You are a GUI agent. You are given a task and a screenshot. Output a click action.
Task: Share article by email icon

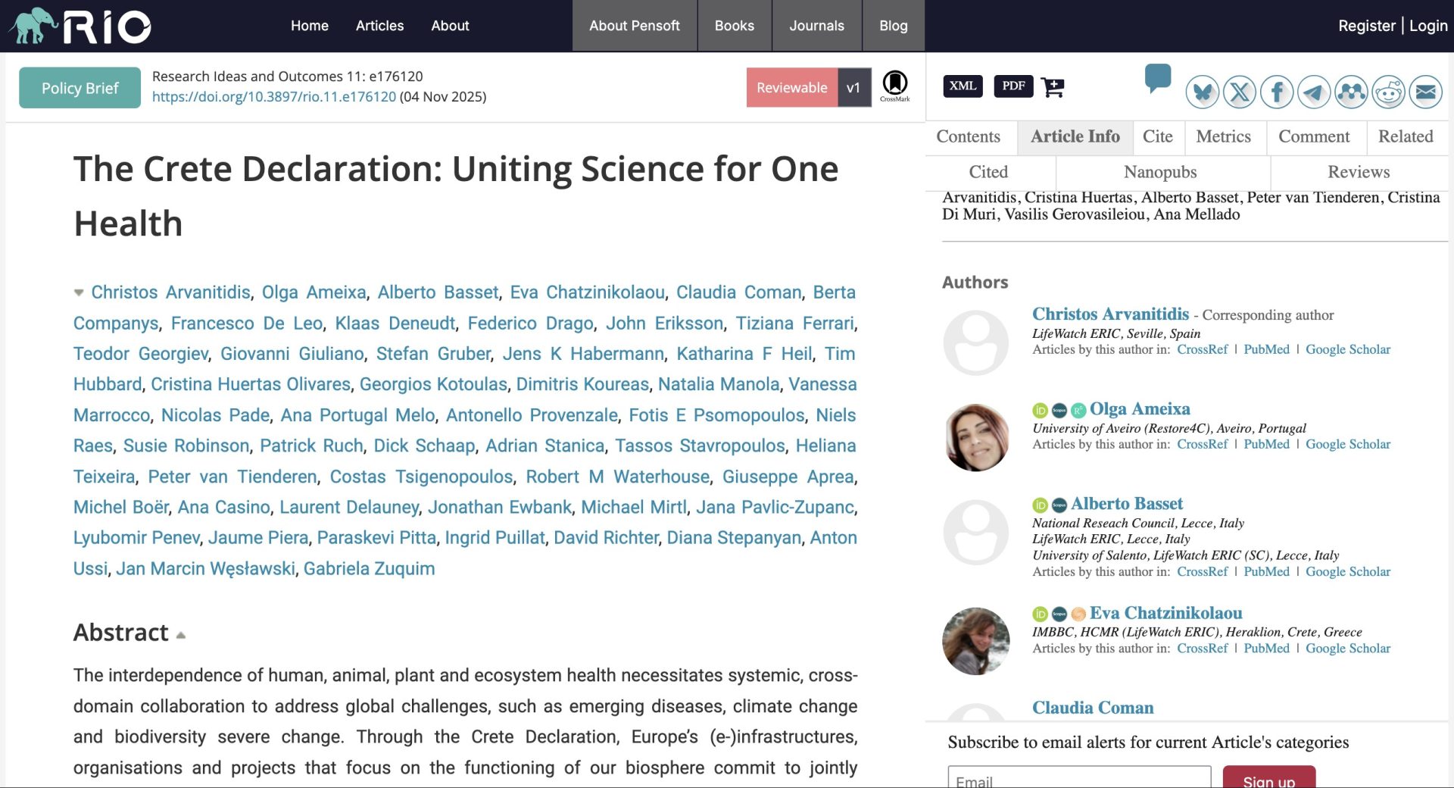(x=1425, y=92)
